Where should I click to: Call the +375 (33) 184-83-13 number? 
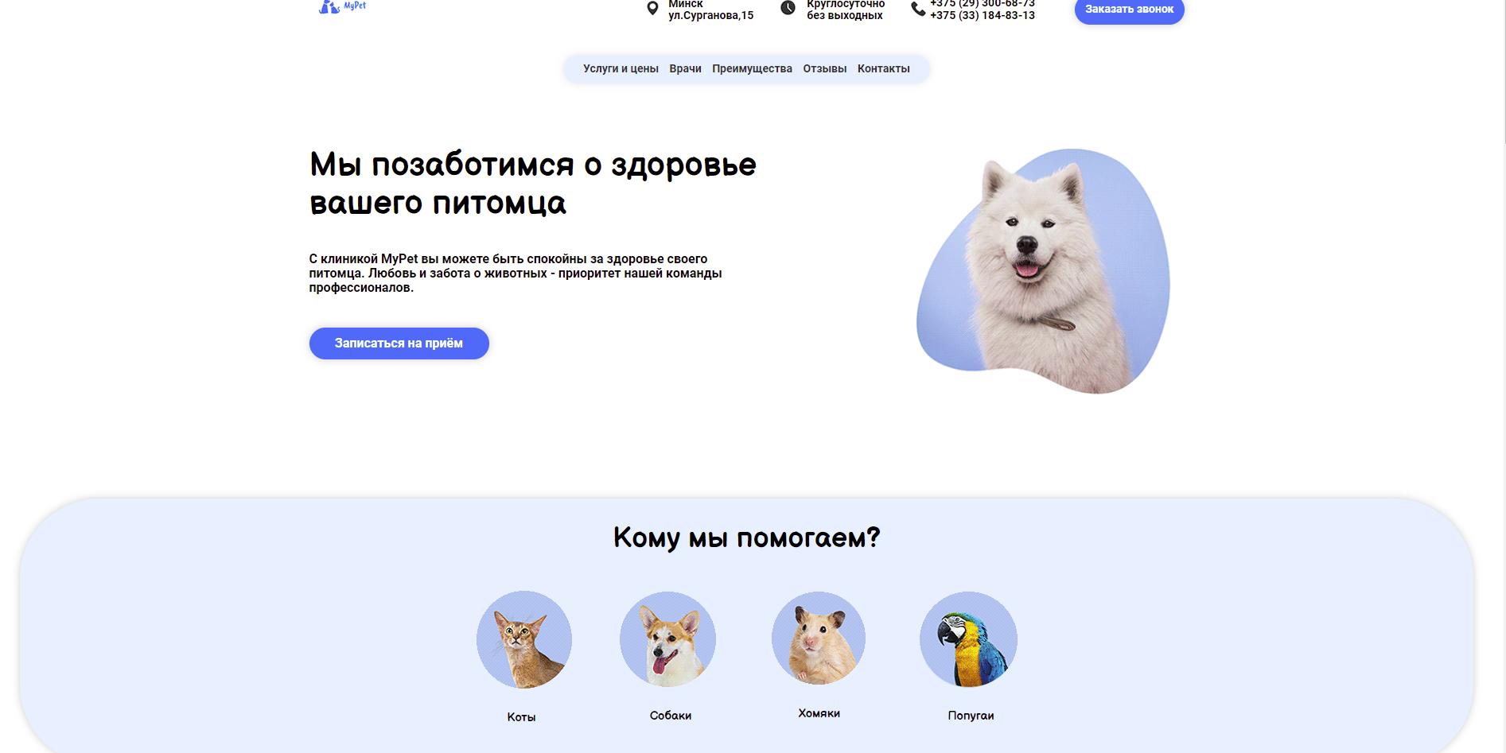coord(983,15)
